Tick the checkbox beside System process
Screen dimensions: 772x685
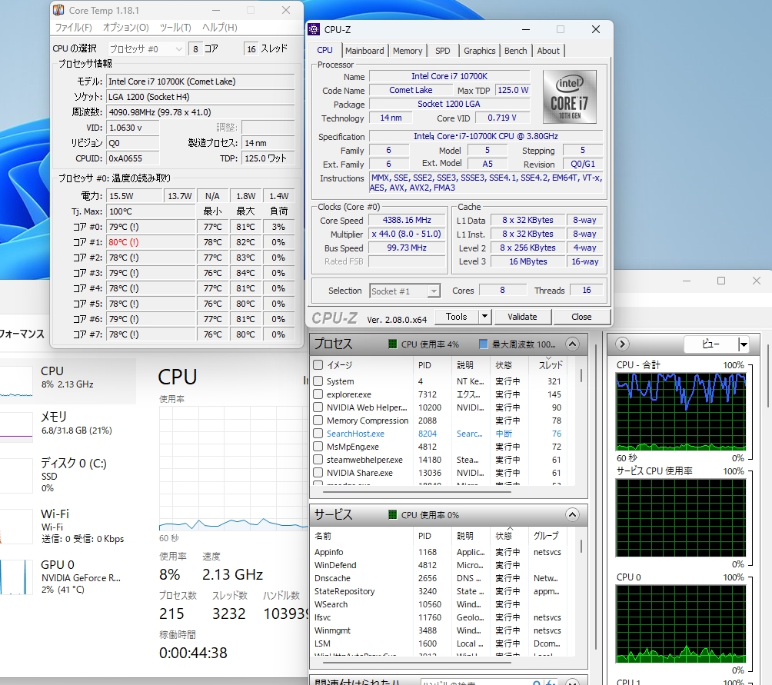318,381
